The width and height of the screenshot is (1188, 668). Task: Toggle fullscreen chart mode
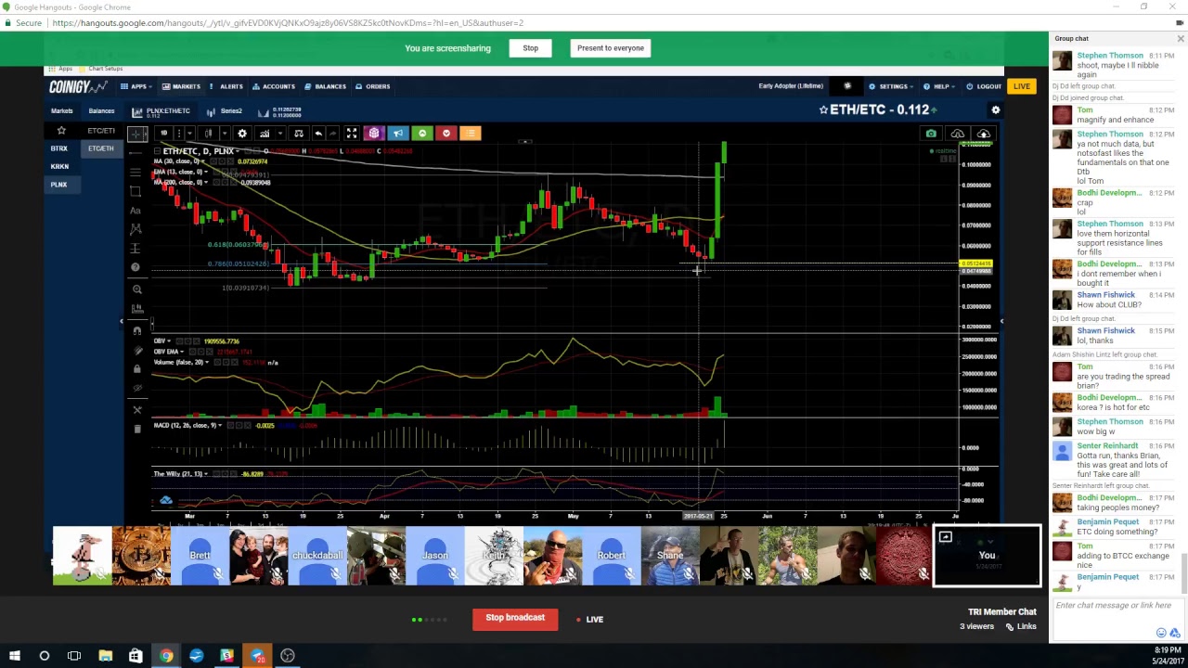[x=352, y=134]
